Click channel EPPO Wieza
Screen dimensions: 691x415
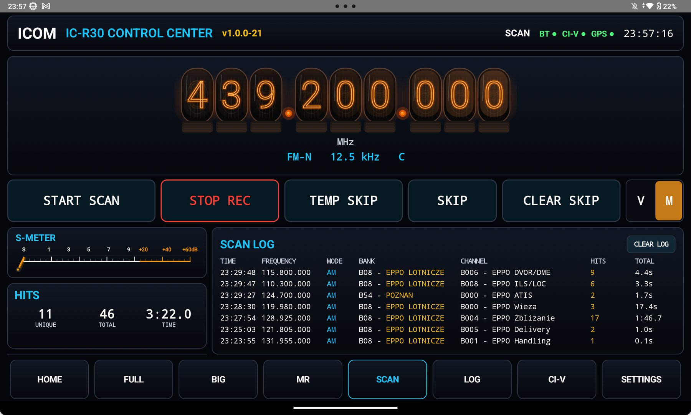coord(498,307)
